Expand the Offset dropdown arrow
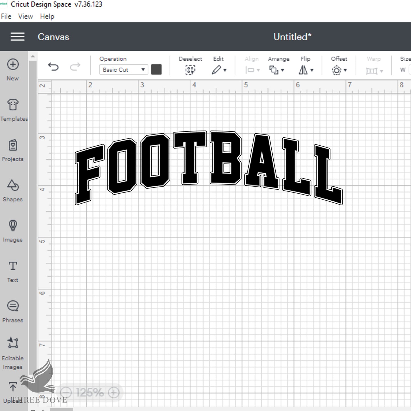The width and height of the screenshot is (411, 411). click(345, 70)
